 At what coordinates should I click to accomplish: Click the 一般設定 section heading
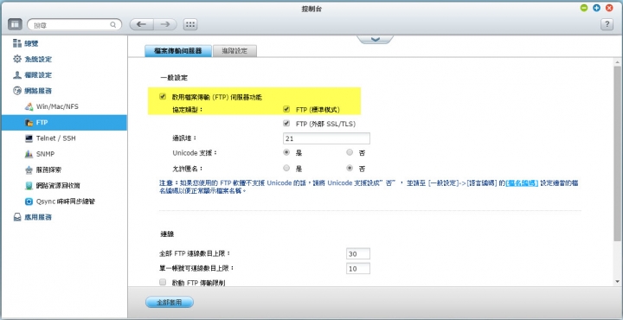pyautogui.click(x=174, y=78)
